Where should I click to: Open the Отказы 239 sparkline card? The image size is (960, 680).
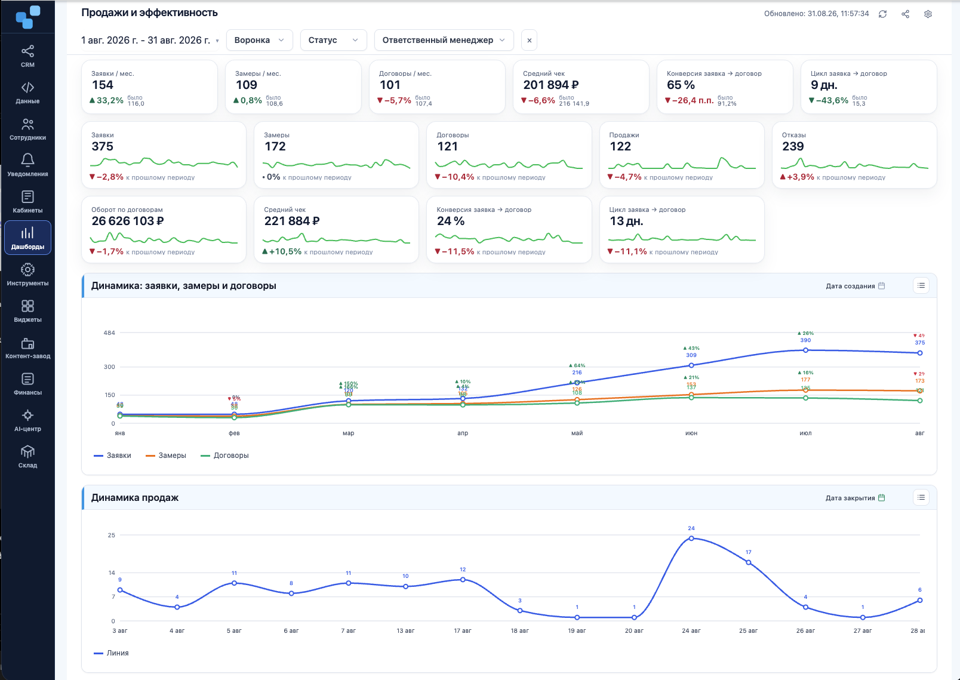point(854,155)
